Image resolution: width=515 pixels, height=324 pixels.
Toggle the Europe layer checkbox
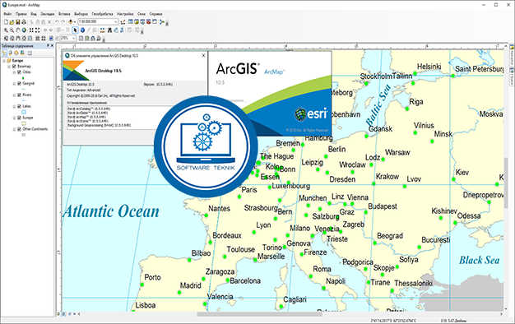point(19,118)
